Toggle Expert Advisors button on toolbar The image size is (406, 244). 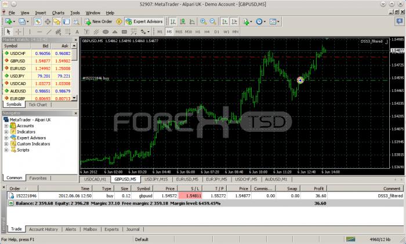pos(144,22)
